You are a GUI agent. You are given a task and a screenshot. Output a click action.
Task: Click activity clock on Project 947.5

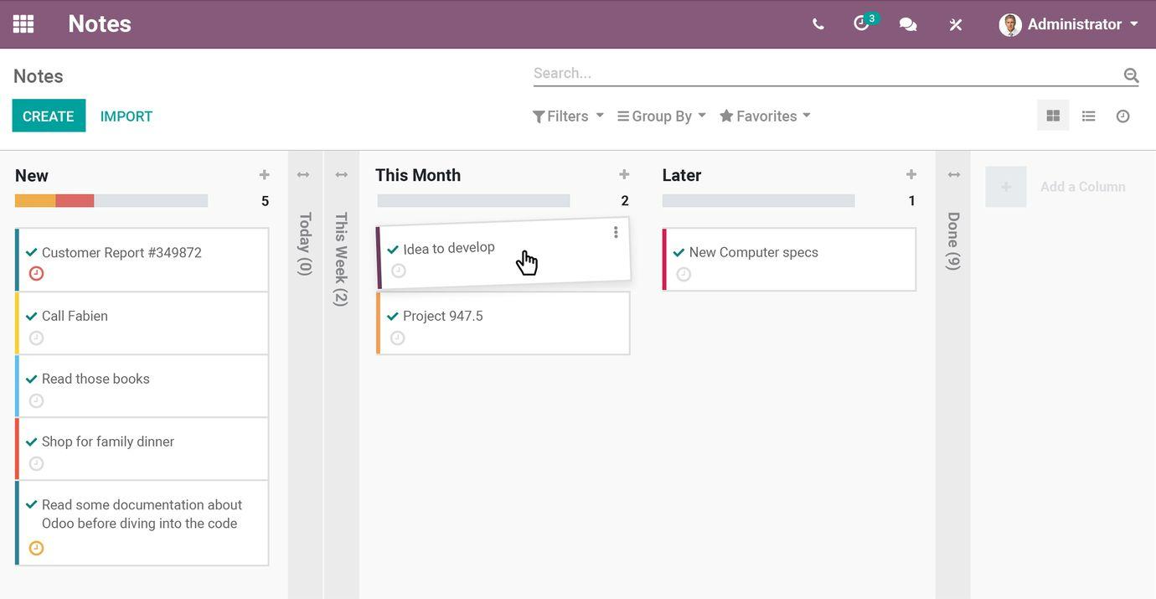coord(398,338)
